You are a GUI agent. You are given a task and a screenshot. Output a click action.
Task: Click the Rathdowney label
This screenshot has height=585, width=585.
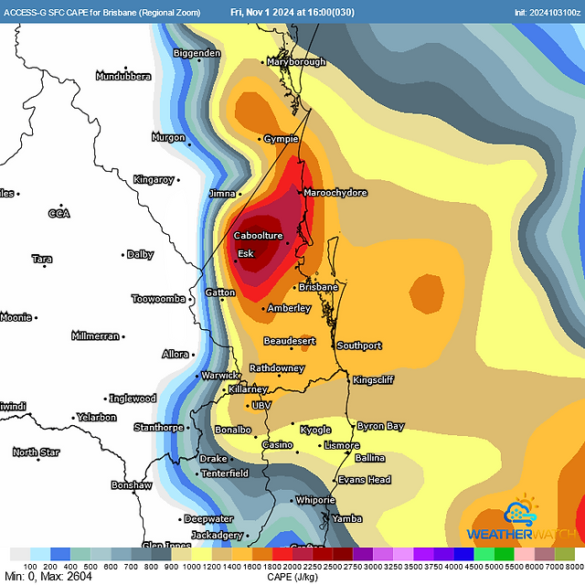click(277, 368)
